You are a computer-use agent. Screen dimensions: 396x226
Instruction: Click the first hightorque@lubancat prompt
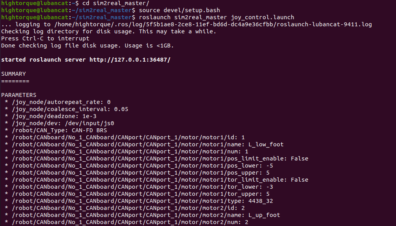tap(35, 3)
